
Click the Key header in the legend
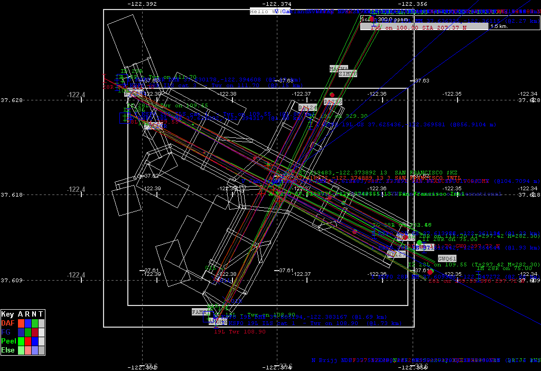pos(8,314)
